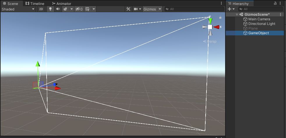Click the Main Camera cube icon
This screenshot has height=138, width=286.
coord(245,19)
